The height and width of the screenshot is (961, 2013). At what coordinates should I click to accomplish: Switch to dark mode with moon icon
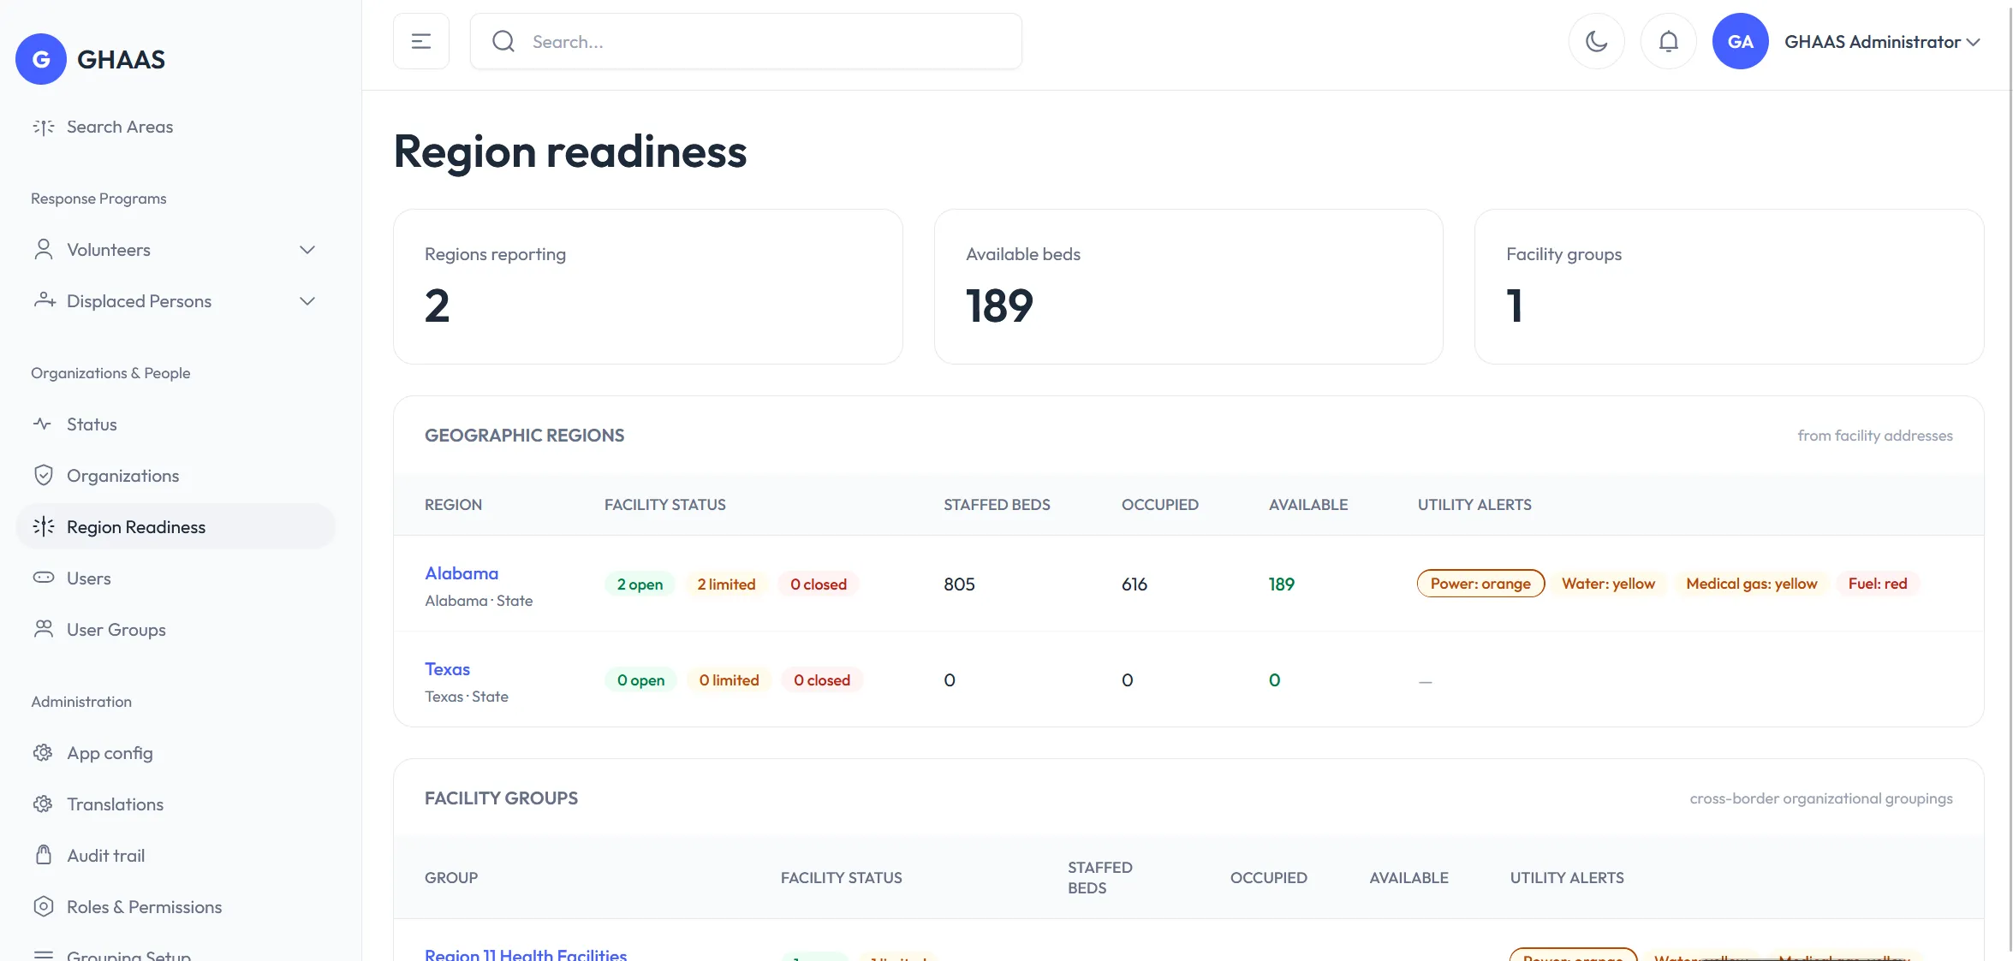1597,41
